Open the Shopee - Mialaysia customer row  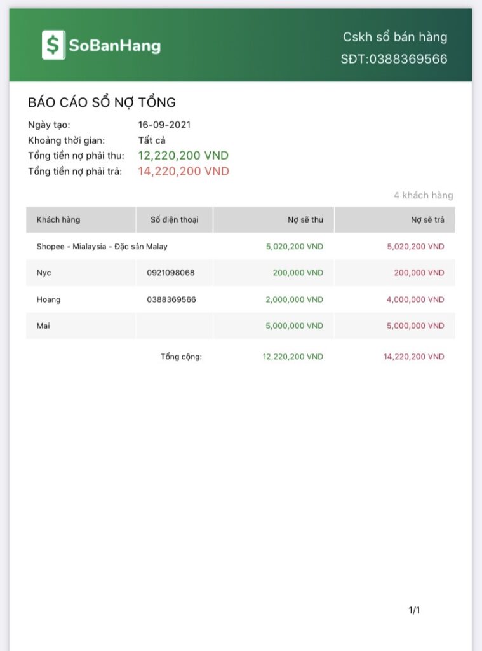(x=102, y=246)
